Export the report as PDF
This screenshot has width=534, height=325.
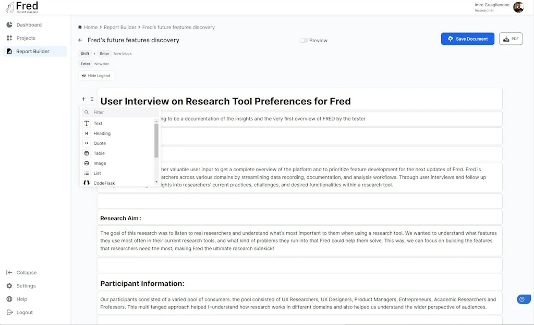coord(511,39)
